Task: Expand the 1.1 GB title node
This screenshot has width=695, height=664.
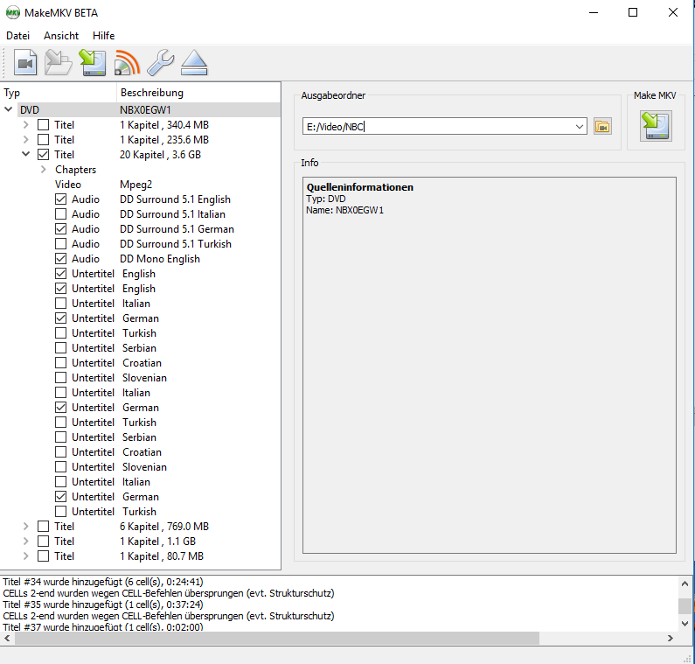Action: tap(25, 542)
